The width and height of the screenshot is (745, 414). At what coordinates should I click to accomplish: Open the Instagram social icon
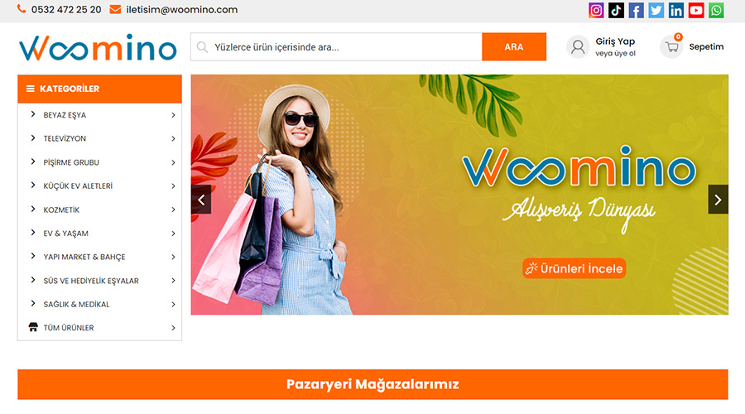tap(596, 10)
